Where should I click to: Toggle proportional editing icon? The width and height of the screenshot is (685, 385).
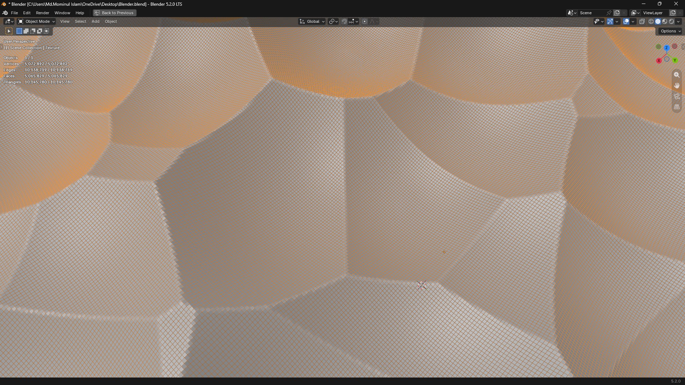click(x=365, y=22)
